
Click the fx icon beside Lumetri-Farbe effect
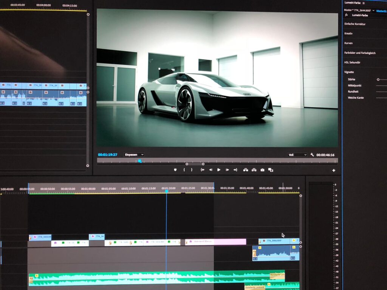click(x=346, y=15)
